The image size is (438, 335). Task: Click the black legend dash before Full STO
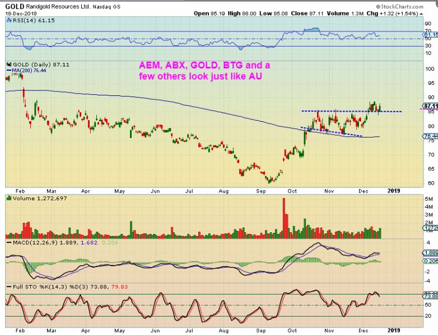tap(9, 287)
